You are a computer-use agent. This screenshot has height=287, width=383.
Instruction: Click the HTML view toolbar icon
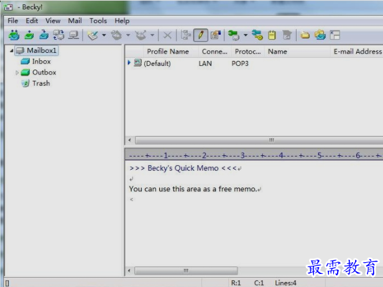215,35
